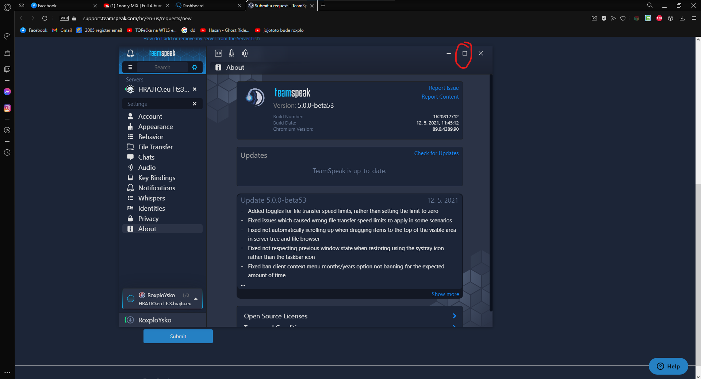
Task: Mute the microphone in the TeamSpeak toolbar
Action: click(231, 53)
